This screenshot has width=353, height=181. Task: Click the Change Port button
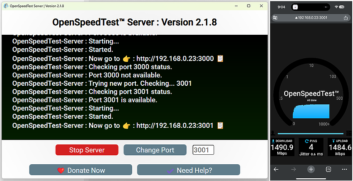pyautogui.click(x=155, y=150)
